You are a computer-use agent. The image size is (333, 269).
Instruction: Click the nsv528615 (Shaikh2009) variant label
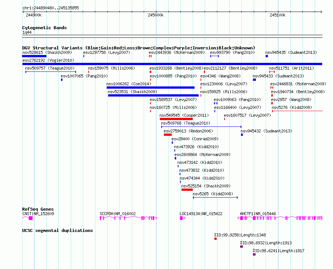(47, 52)
